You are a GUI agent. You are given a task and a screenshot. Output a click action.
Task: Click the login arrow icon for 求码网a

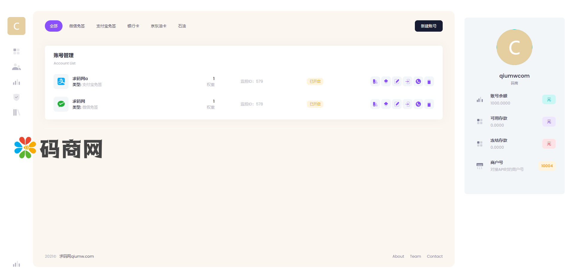(407, 82)
